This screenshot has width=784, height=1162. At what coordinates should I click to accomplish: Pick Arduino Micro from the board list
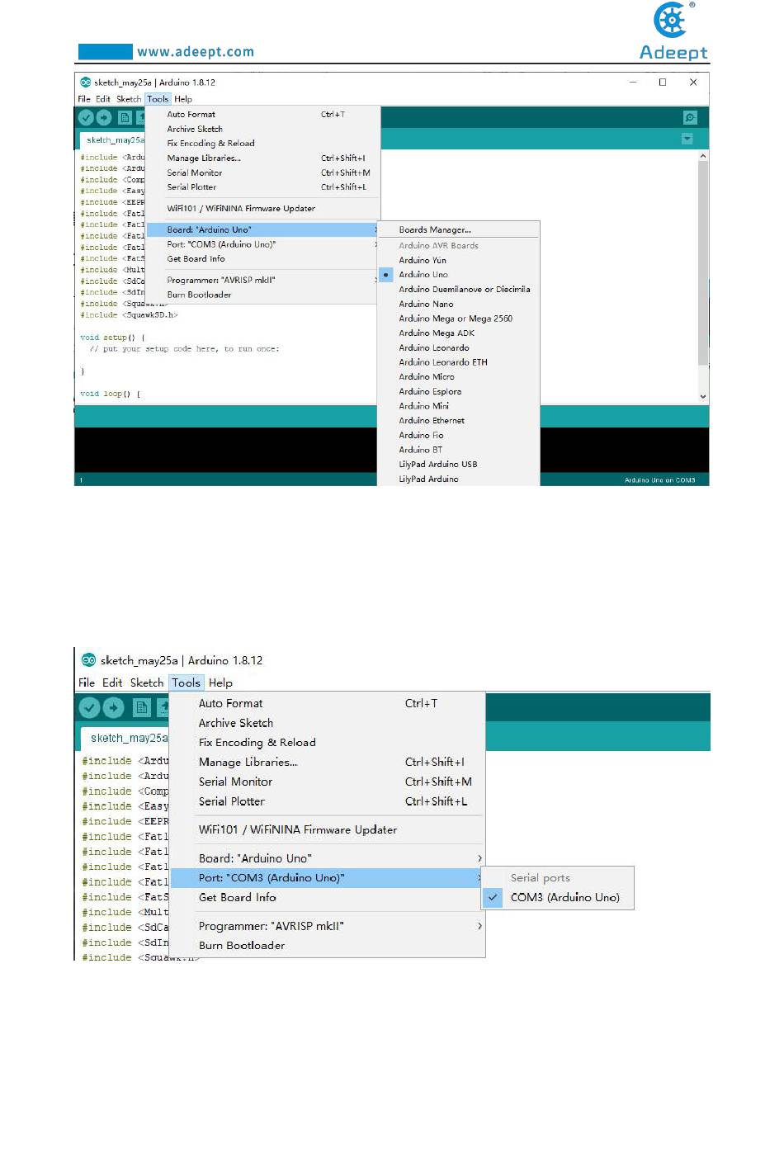[x=427, y=377]
